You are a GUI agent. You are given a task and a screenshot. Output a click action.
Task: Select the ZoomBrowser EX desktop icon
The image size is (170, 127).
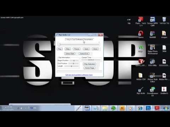[153, 92]
